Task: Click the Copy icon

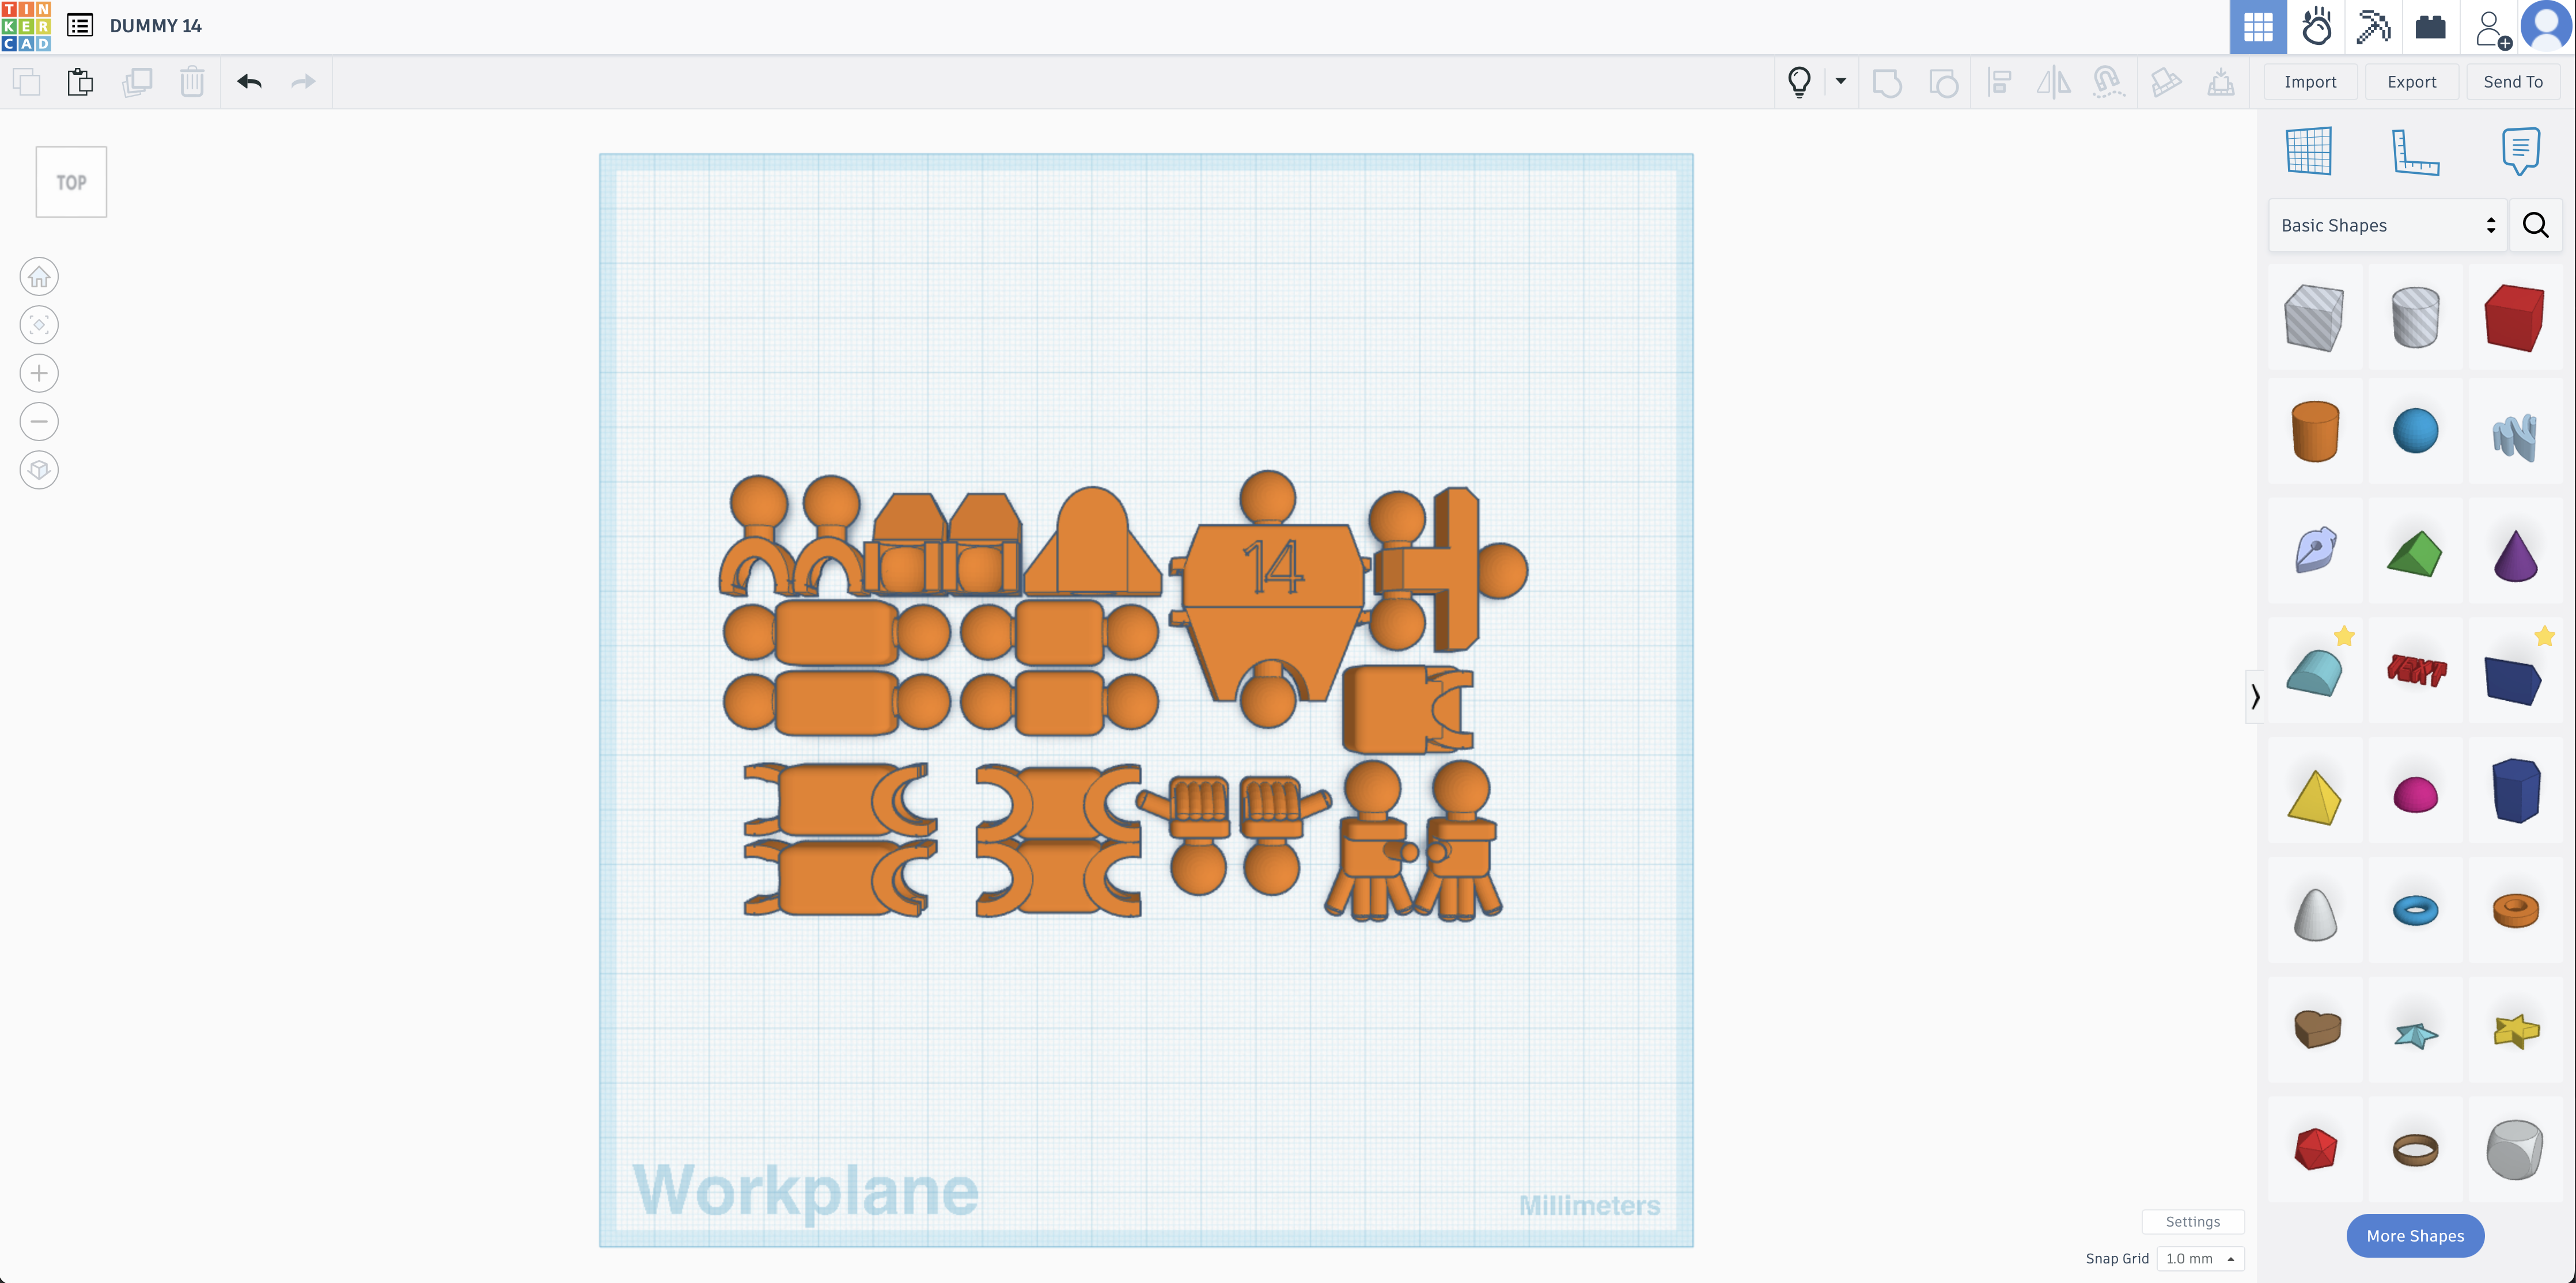Action: tap(27, 82)
